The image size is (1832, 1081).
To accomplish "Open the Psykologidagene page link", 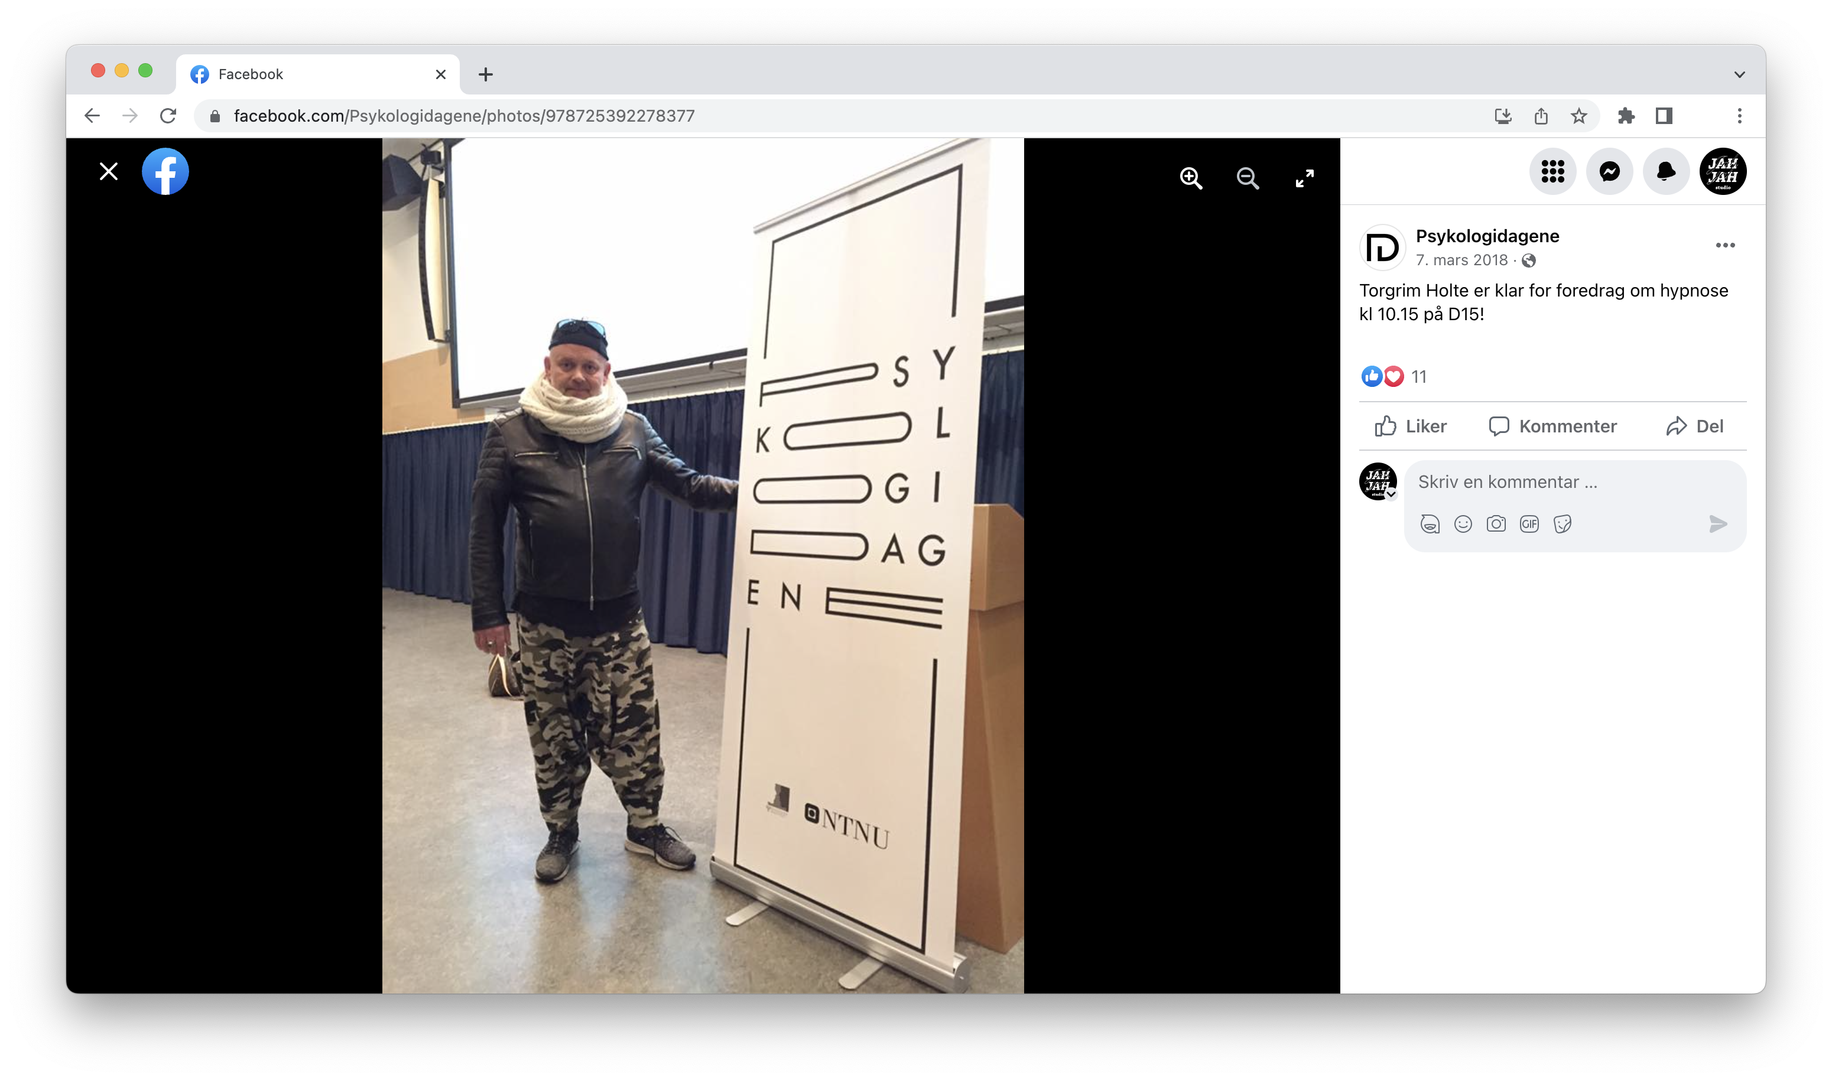I will click(x=1487, y=236).
